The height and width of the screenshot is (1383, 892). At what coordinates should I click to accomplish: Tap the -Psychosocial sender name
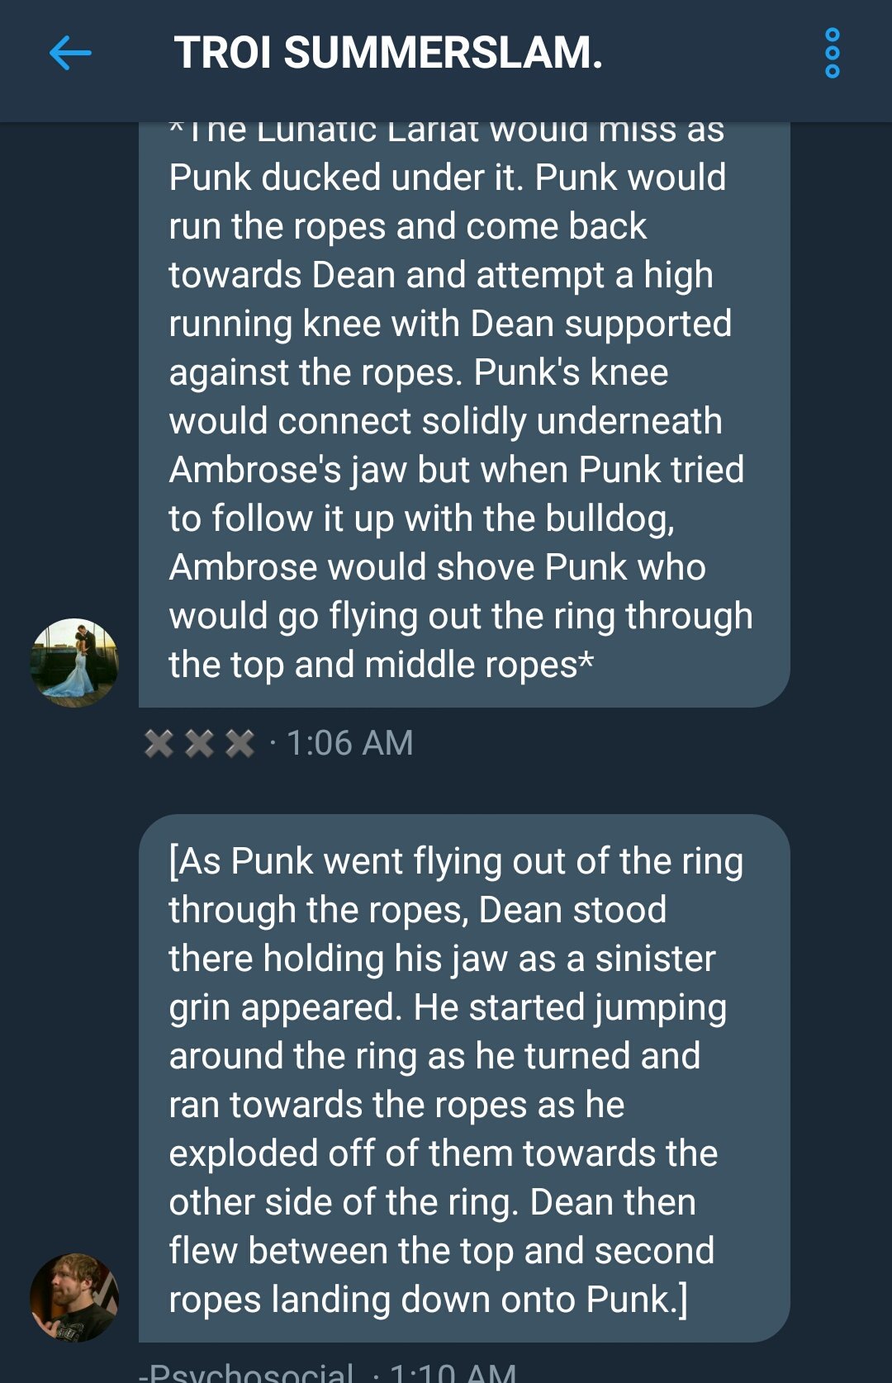coord(246,1372)
